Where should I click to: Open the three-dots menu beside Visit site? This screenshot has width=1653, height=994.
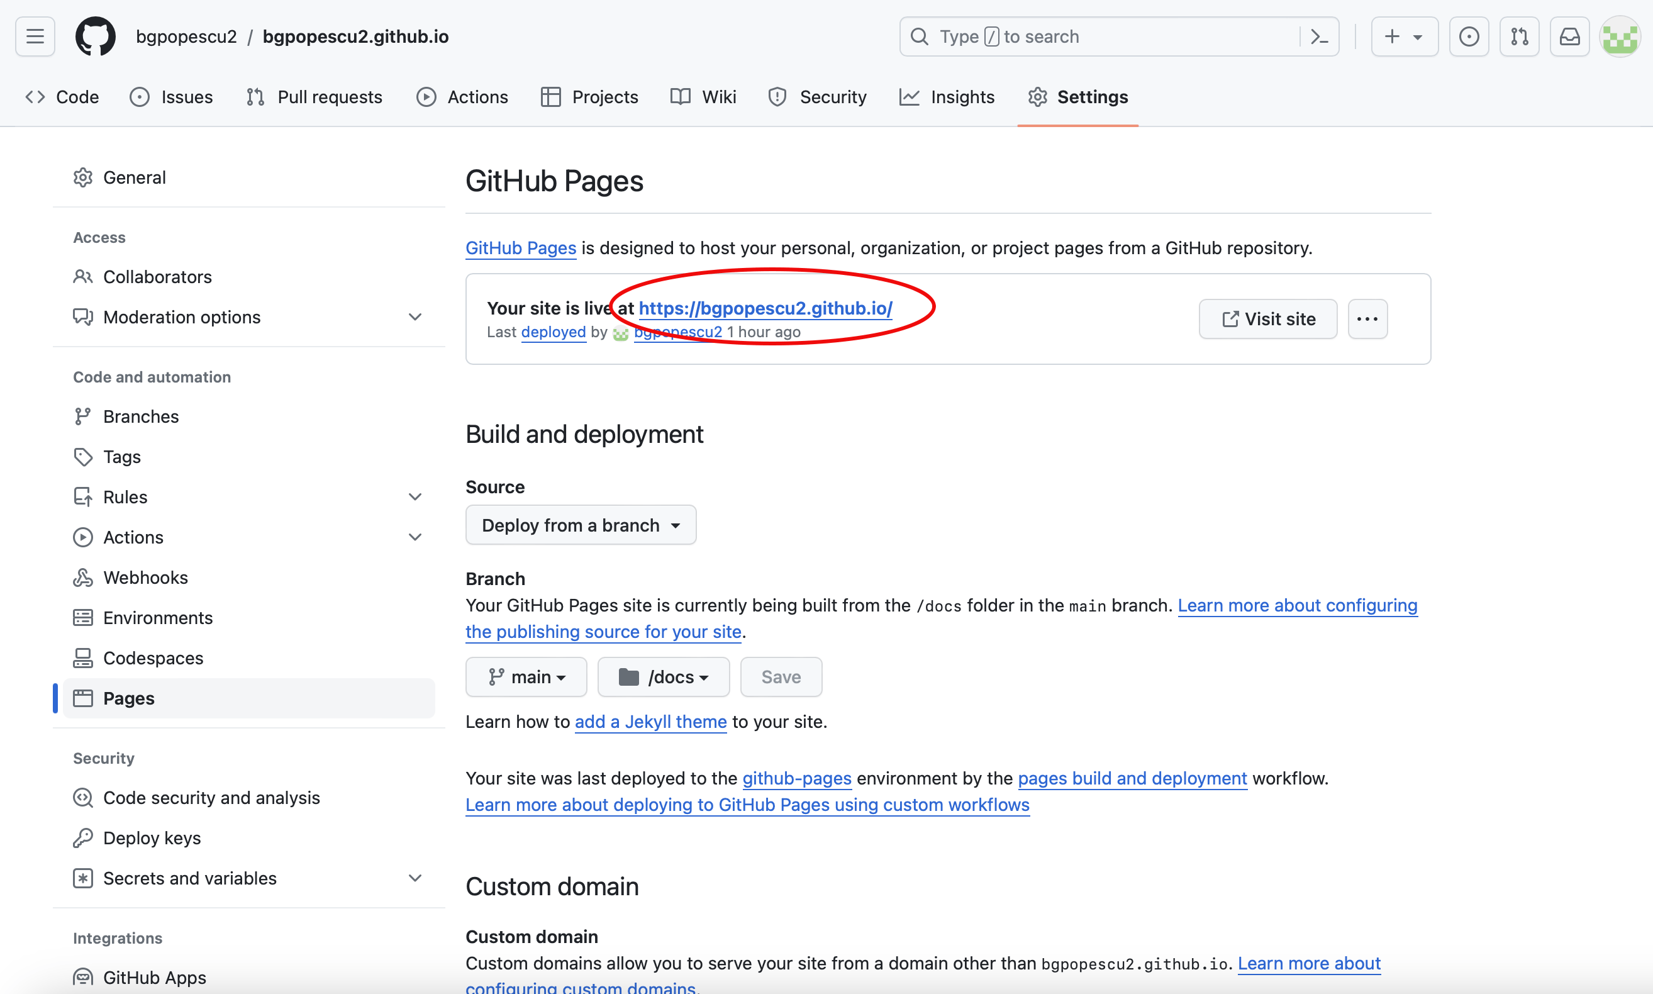point(1367,319)
